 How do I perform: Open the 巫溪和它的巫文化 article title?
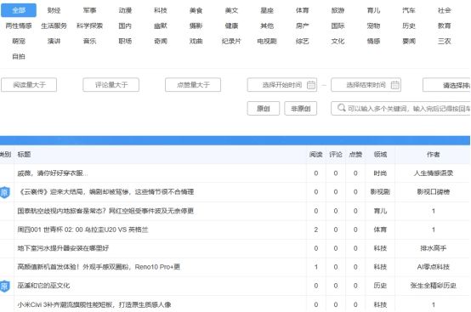pos(43,286)
